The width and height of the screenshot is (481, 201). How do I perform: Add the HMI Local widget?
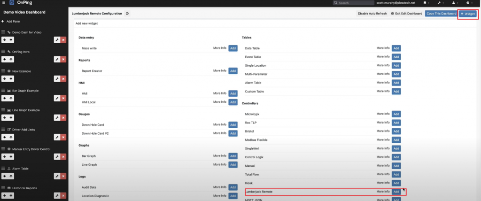(x=233, y=102)
